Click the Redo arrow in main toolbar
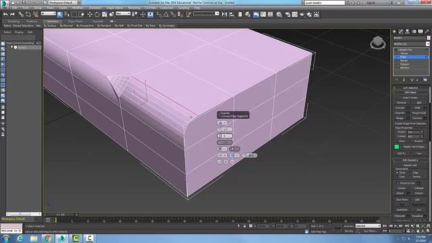This screenshot has width=432, height=243. [x=12, y=14]
